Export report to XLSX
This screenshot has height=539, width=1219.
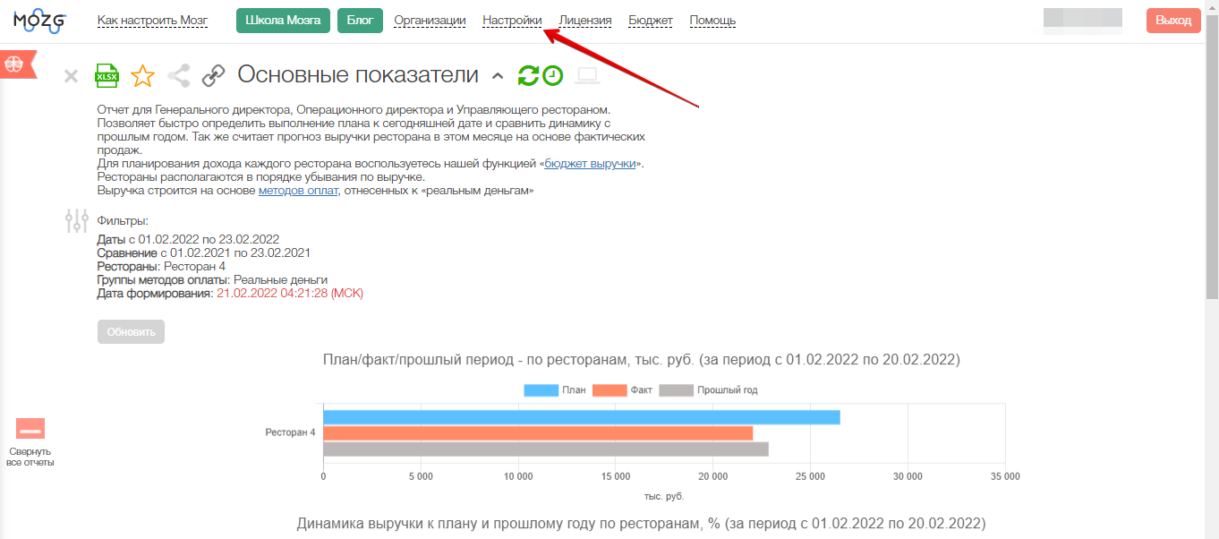click(x=107, y=75)
